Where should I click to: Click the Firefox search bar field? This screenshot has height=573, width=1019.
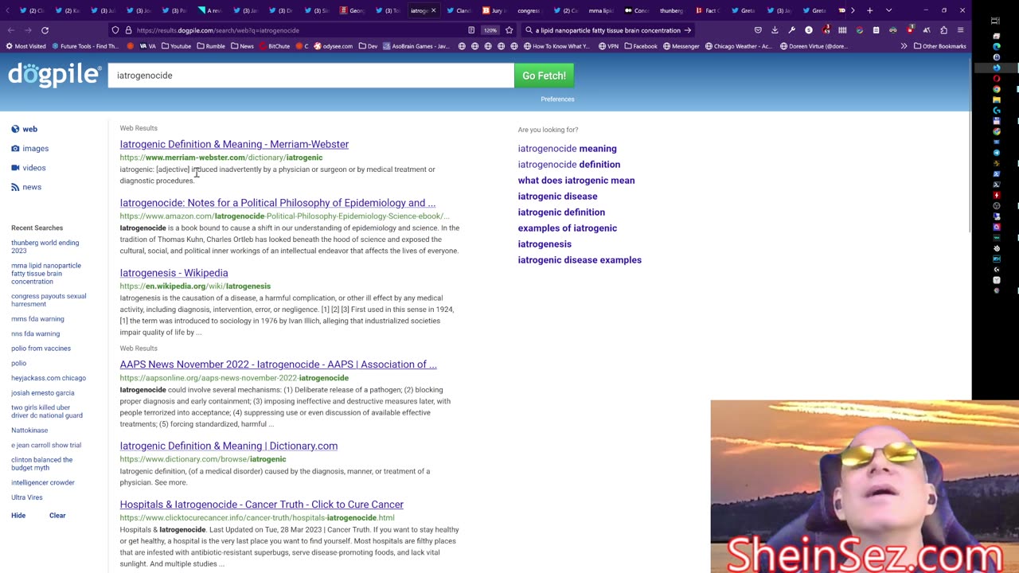[x=609, y=30]
